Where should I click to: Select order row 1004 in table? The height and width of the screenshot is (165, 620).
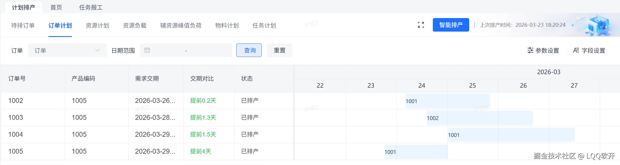tap(16, 135)
